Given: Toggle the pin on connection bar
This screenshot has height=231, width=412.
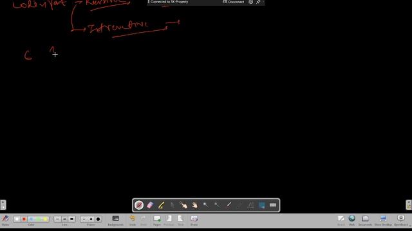Looking at the screenshot, I should (x=258, y=2).
